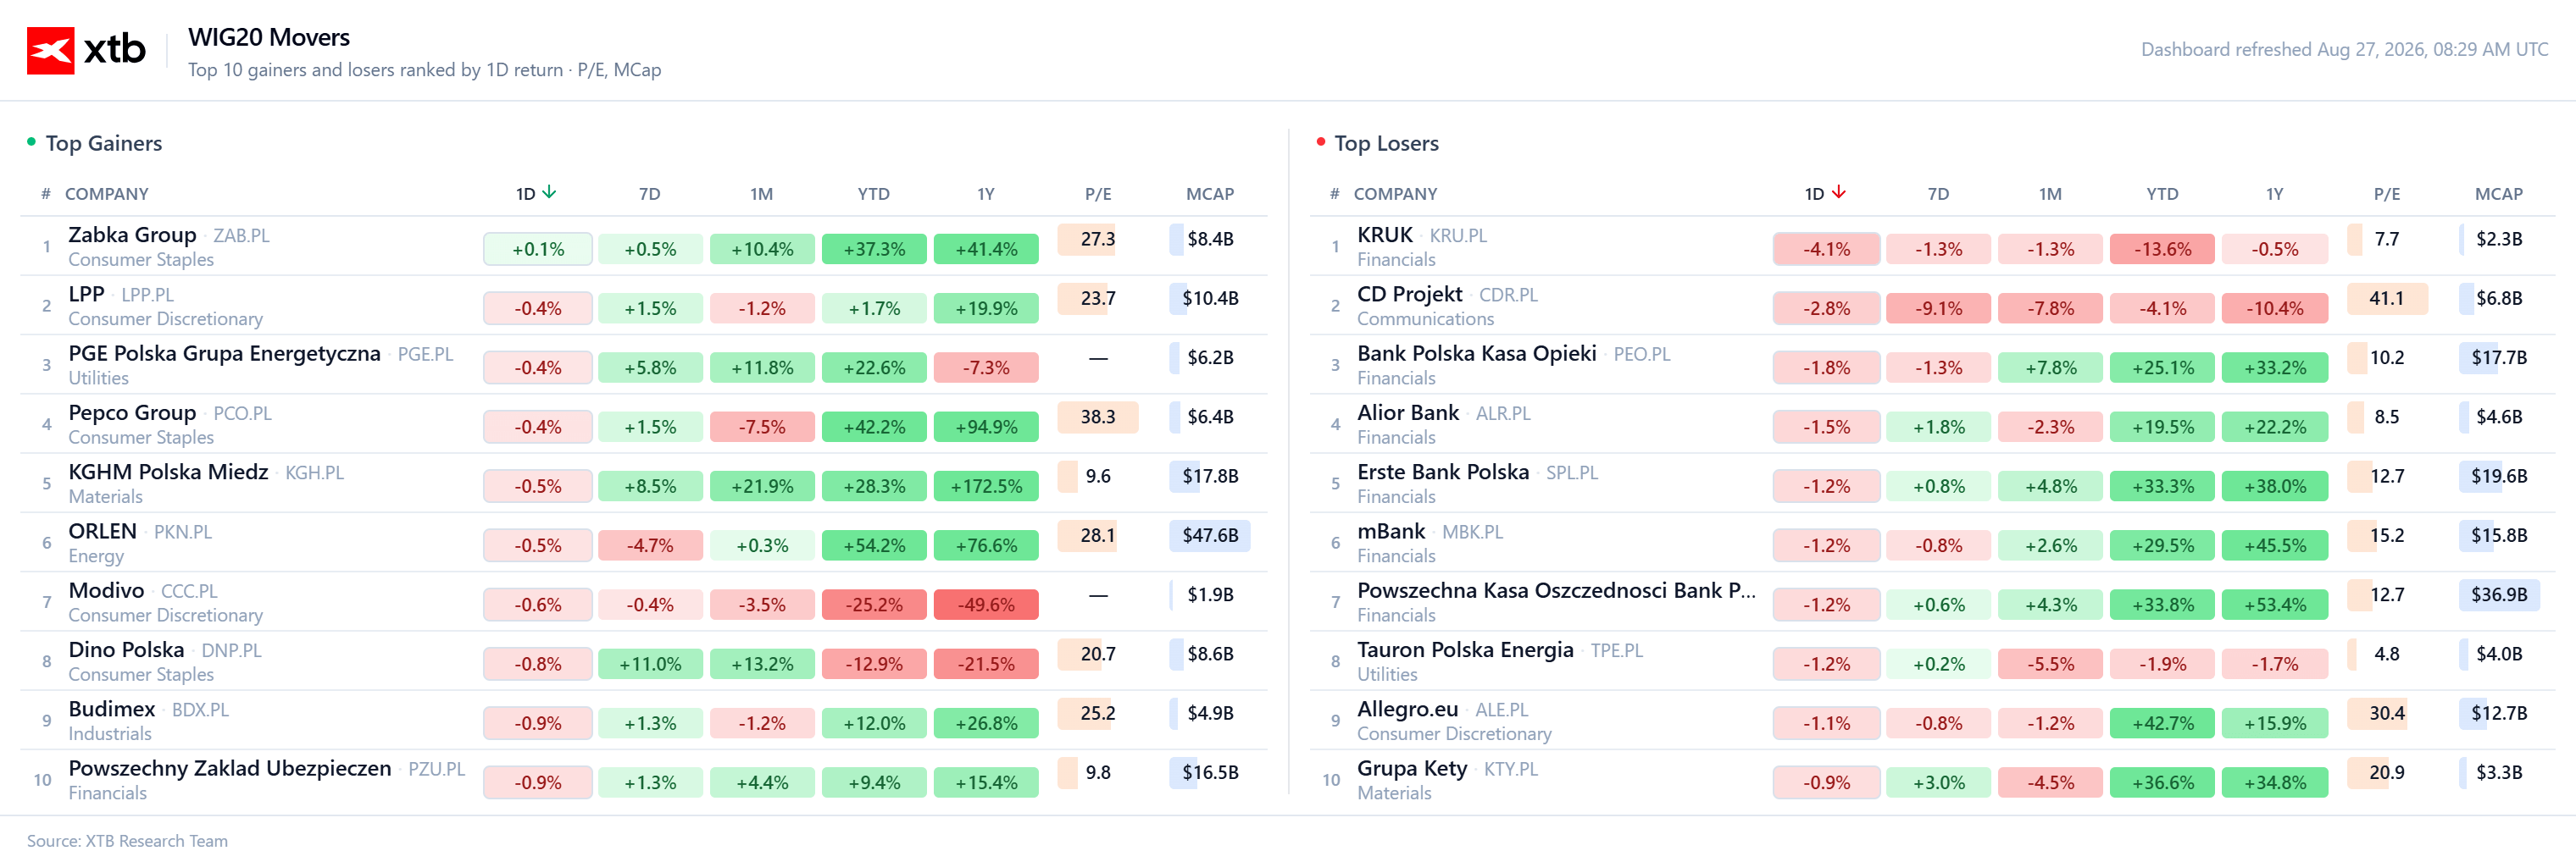Click CD Projekt P/E value 41.1
Screen dimensions: 2576x862
coord(2386,298)
